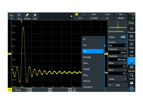Screen dimensions: 143x104
Task: Open the Function SinC dropdown
Action: pos(117,45)
